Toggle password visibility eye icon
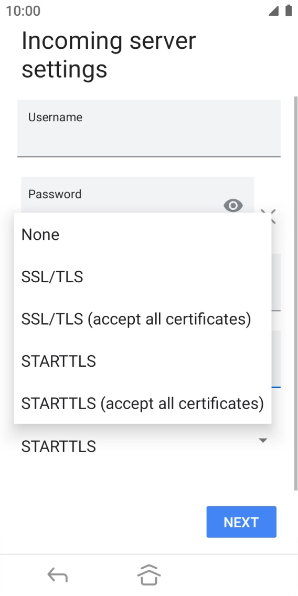Image resolution: width=298 pixels, height=596 pixels. tap(233, 206)
